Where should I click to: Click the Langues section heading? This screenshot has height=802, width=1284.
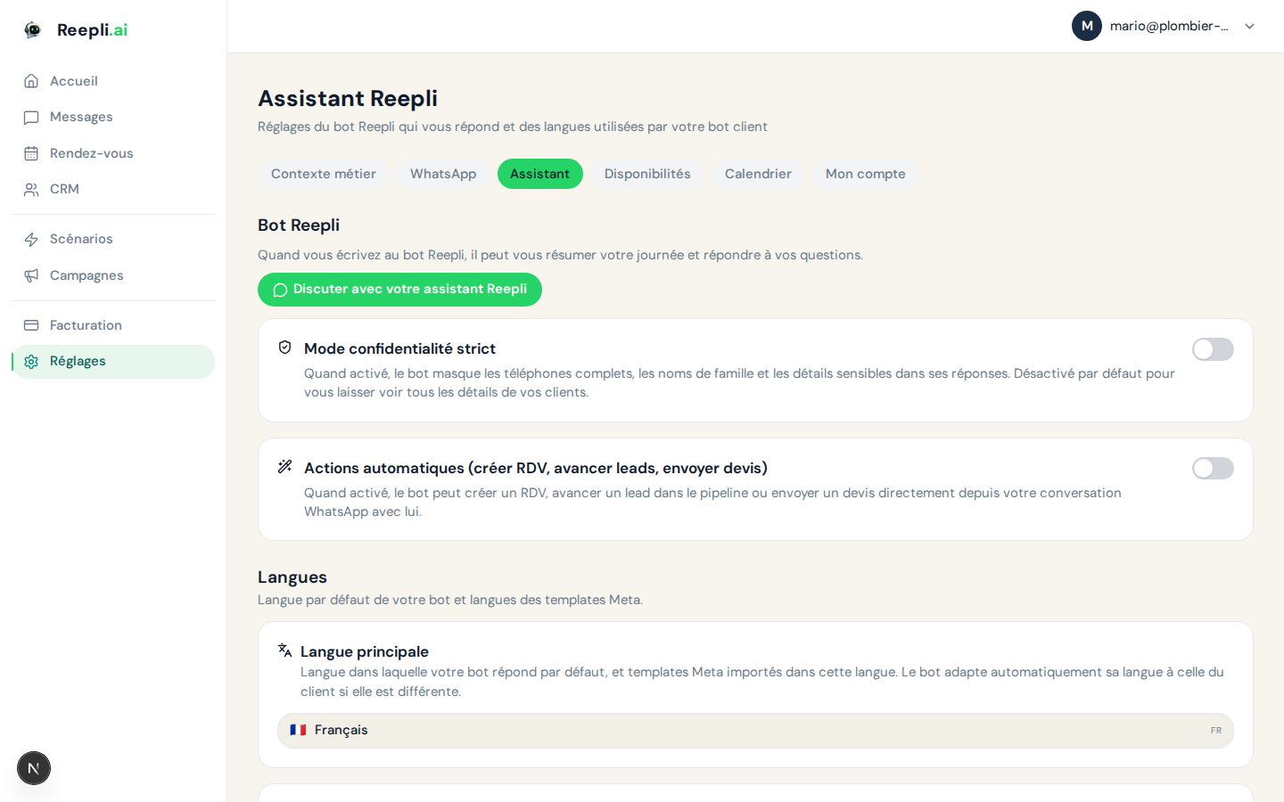pos(292,577)
